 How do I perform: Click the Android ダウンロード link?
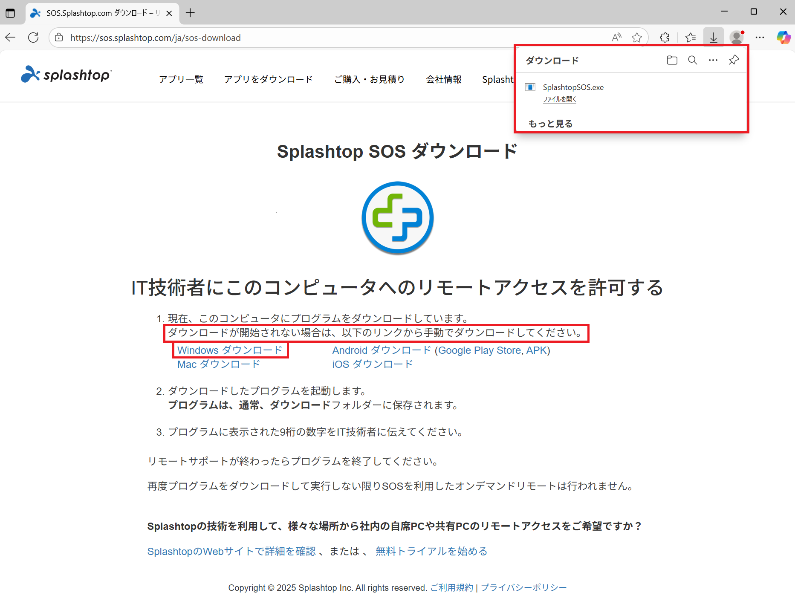(382, 350)
